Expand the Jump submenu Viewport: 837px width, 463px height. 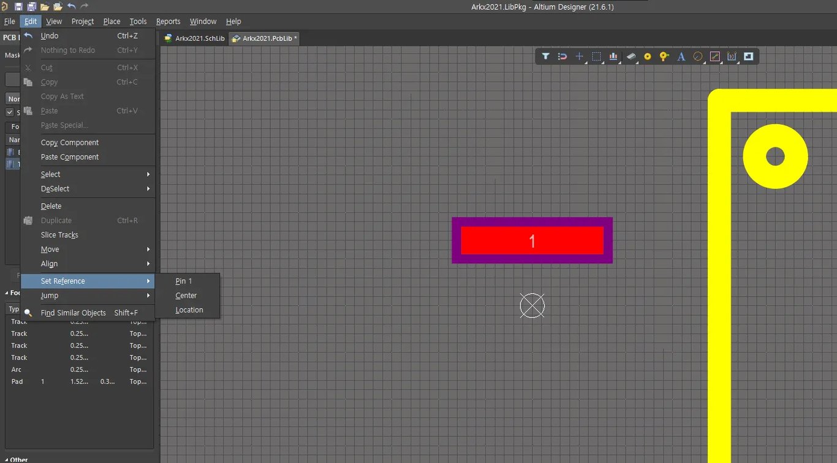[88, 295]
